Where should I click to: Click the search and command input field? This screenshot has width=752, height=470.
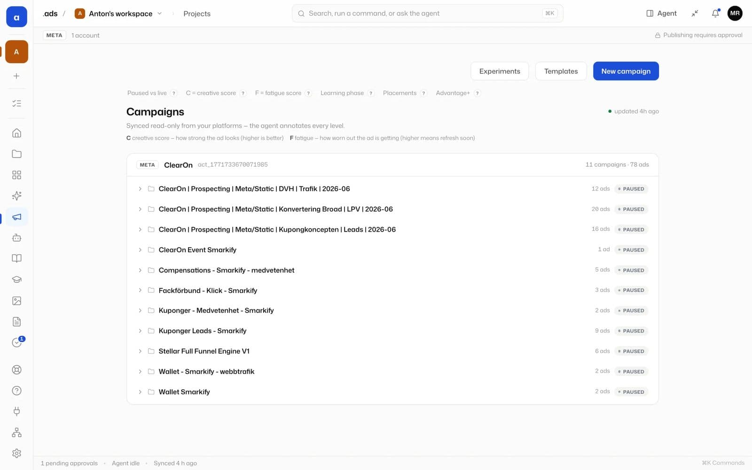coord(427,14)
